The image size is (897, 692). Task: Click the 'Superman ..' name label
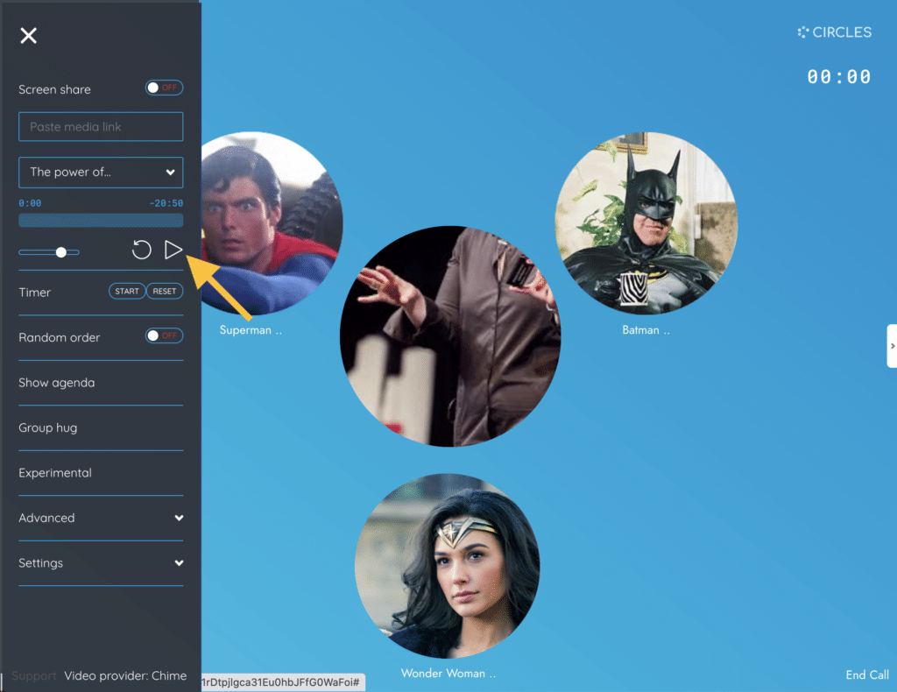[x=251, y=330]
